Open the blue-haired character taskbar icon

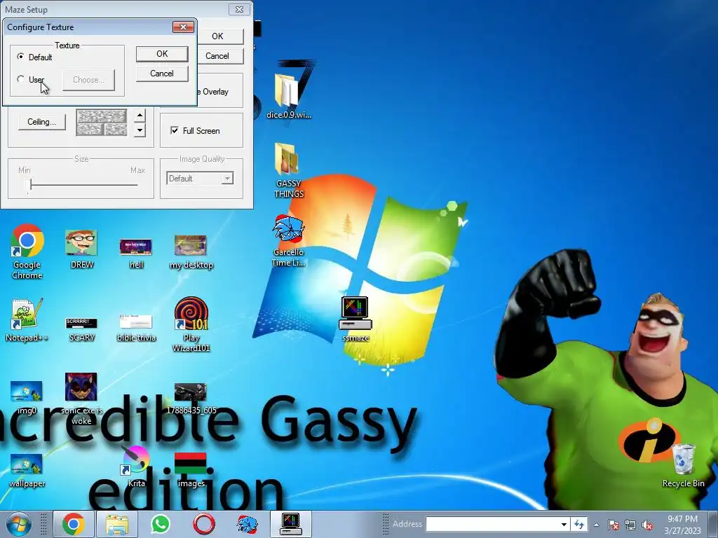[247, 524]
